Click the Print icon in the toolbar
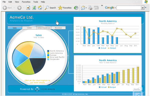 pyautogui.click(x=90, y=8)
